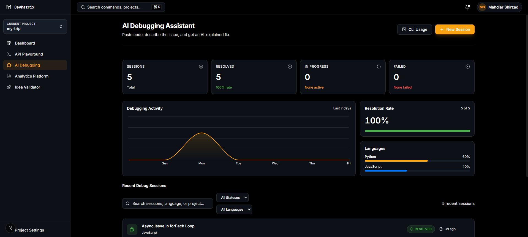The width and height of the screenshot is (528, 237).
Task: Open Project Settings link
Action: pyautogui.click(x=29, y=230)
